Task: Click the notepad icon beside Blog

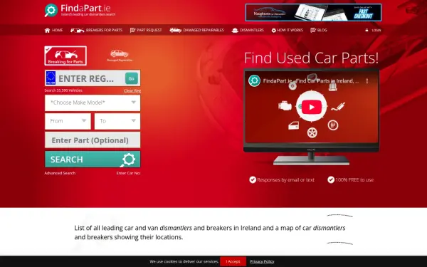Action: [313, 30]
